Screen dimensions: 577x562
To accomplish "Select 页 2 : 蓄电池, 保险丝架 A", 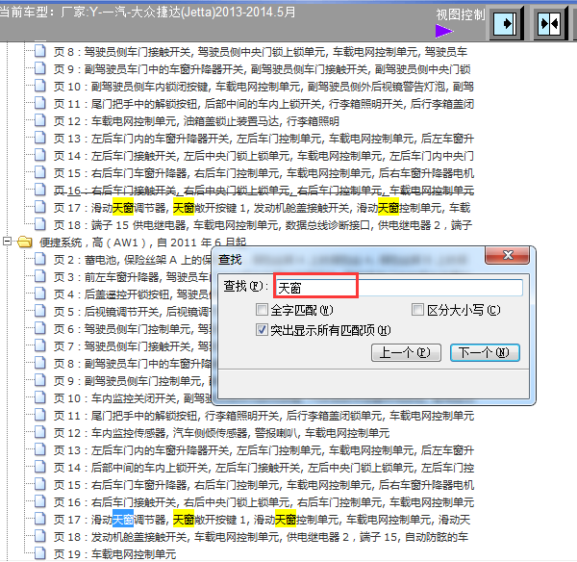I will 133,260.
